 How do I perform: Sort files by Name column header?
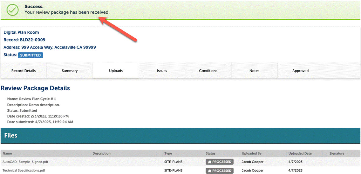[x=7, y=153]
